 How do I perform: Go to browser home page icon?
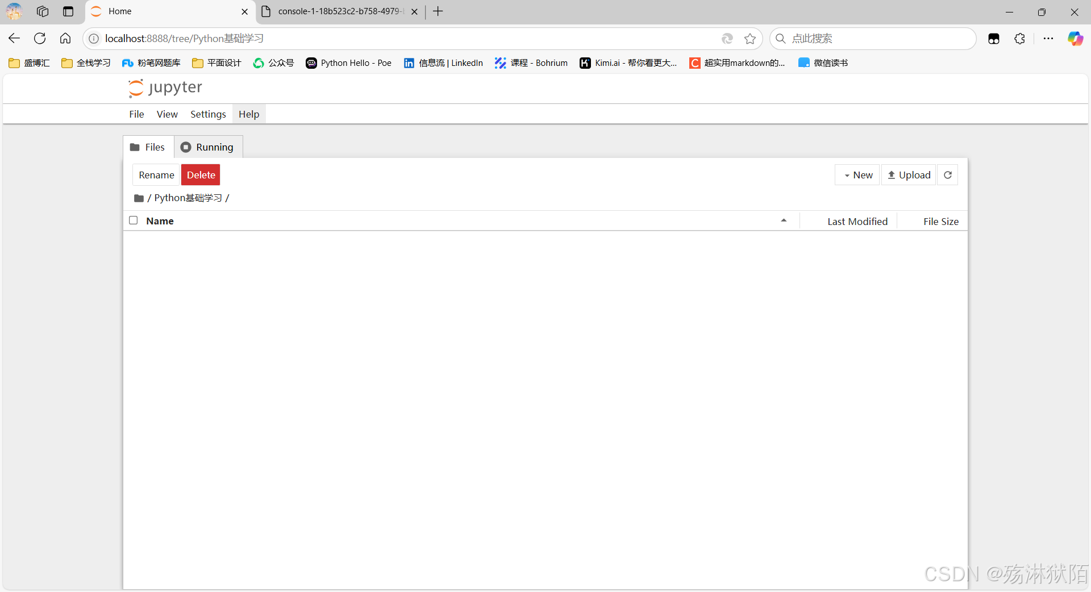(65, 39)
